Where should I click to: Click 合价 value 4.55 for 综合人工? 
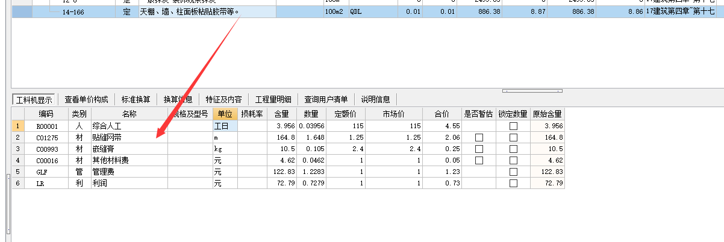pyautogui.click(x=442, y=126)
